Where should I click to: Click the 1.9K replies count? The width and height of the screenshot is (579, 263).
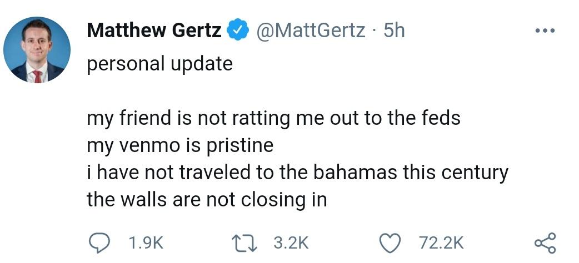[x=144, y=242]
